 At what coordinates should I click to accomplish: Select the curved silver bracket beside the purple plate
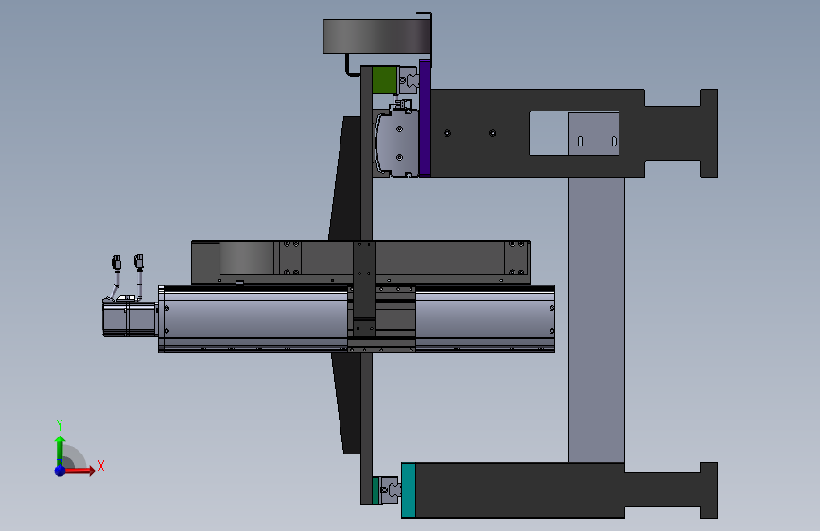click(x=397, y=143)
